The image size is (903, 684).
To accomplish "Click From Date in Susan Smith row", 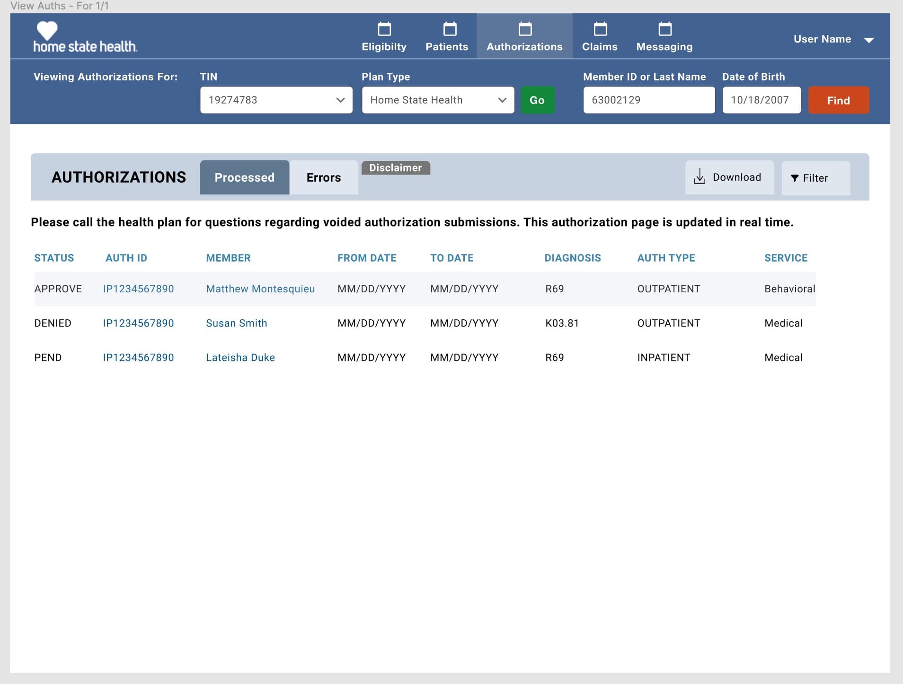I will coord(372,324).
